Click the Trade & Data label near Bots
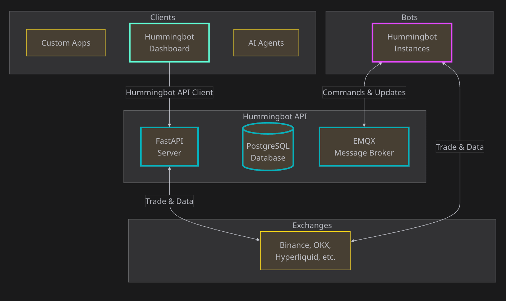Screen dimensions: 506x301 click(x=460, y=147)
